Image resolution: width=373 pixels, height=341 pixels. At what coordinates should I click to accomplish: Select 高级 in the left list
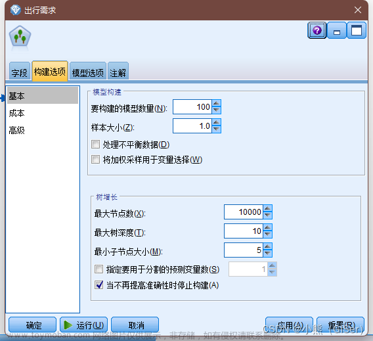point(43,130)
